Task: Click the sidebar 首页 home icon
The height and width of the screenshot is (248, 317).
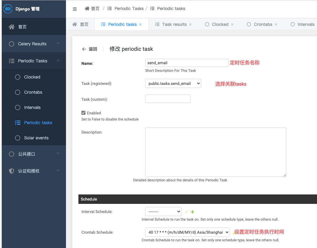Action: pyautogui.click(x=12, y=27)
